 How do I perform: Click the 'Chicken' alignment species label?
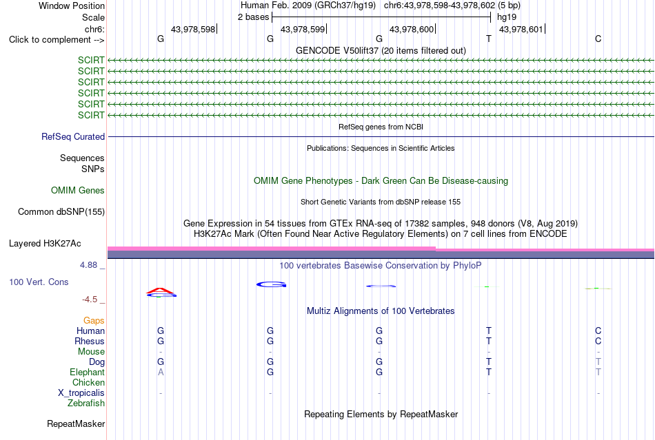coord(88,382)
